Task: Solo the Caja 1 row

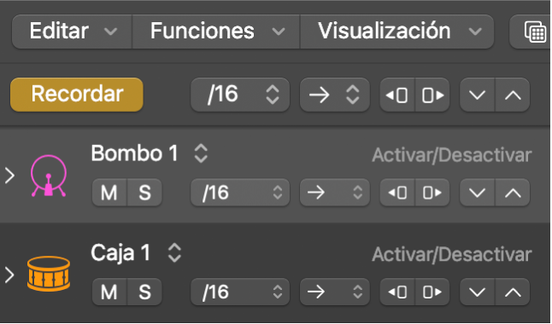Action: pyautogui.click(x=144, y=292)
